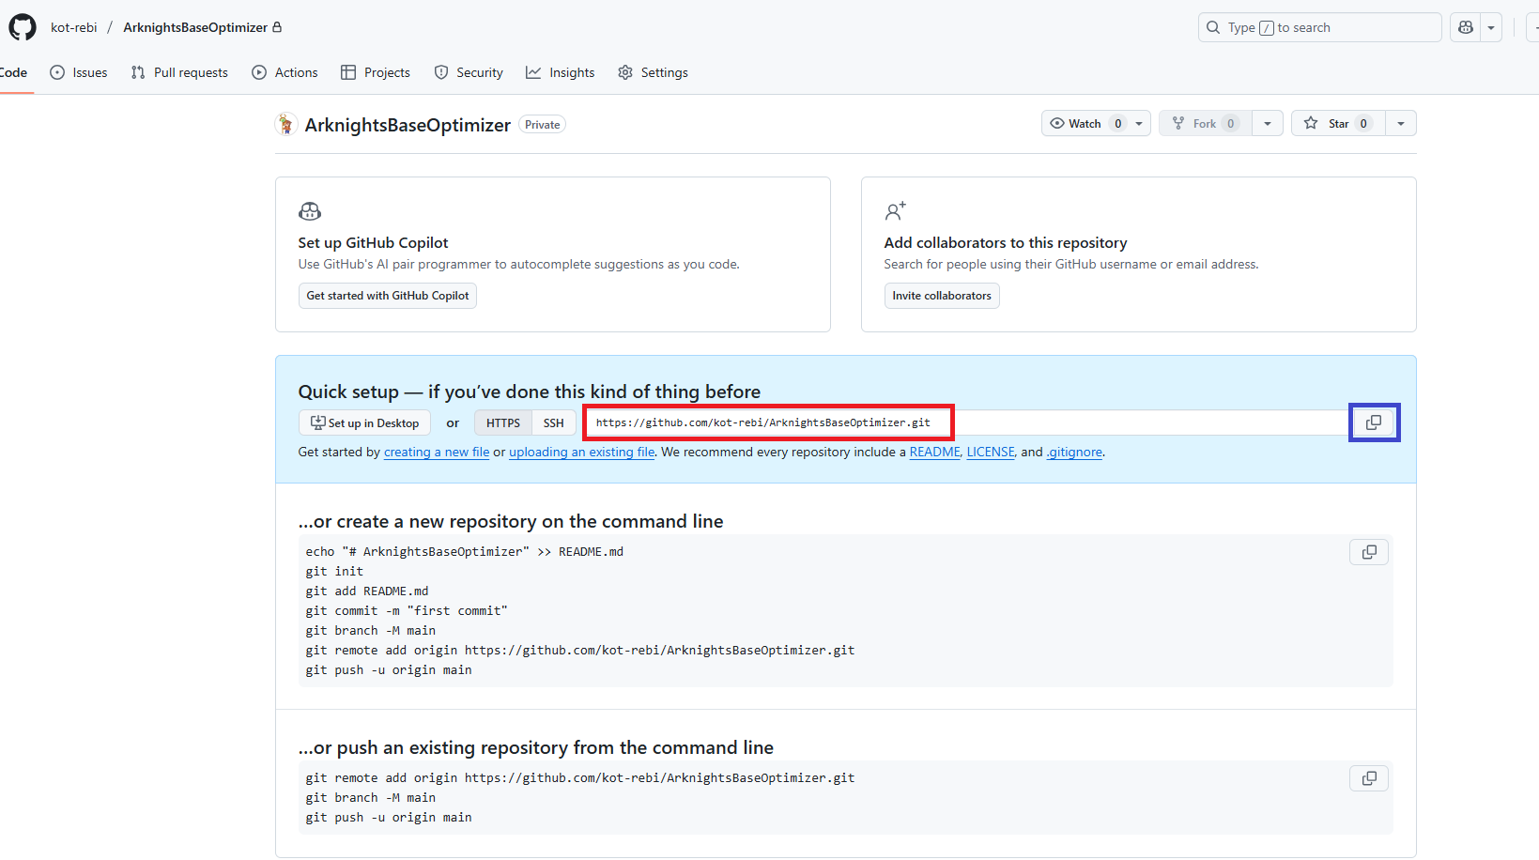Click Invite collaborators button
Viewport: 1539px width, 860px height.
pyautogui.click(x=942, y=296)
